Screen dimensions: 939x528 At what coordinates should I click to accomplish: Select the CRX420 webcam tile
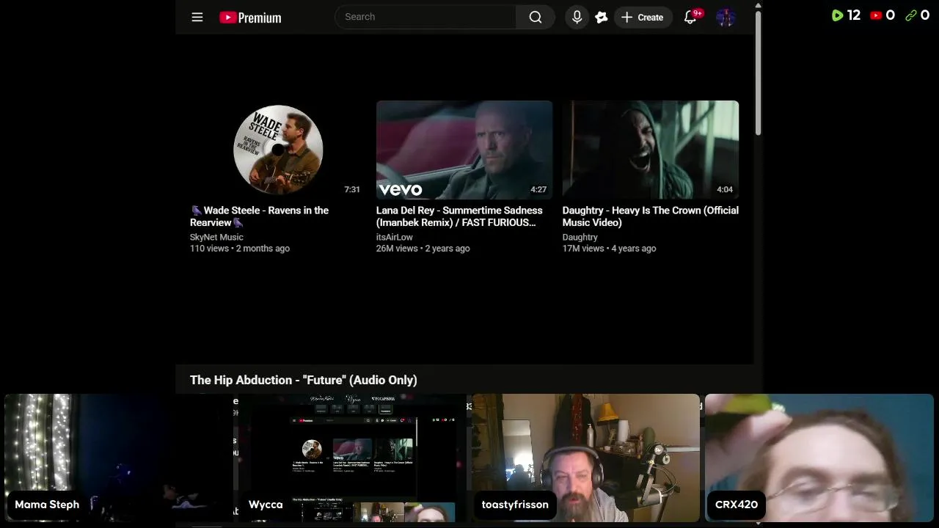(819, 458)
